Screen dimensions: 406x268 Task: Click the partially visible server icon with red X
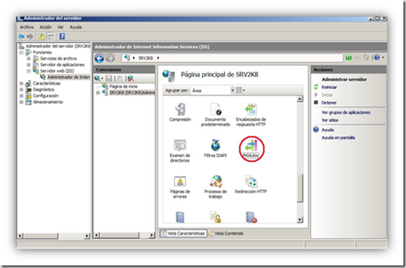[251, 217]
